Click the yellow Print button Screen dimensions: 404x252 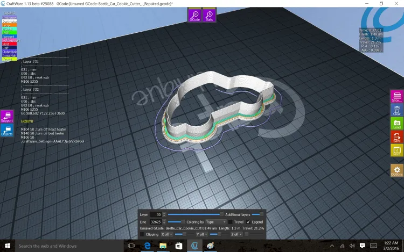click(x=397, y=150)
